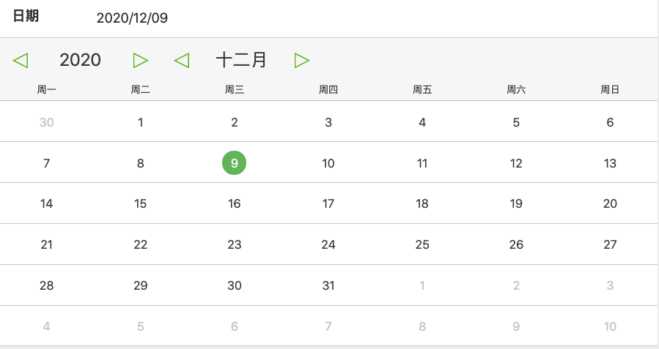Pick Saturday December 19
This screenshot has height=349, width=659.
(x=516, y=203)
